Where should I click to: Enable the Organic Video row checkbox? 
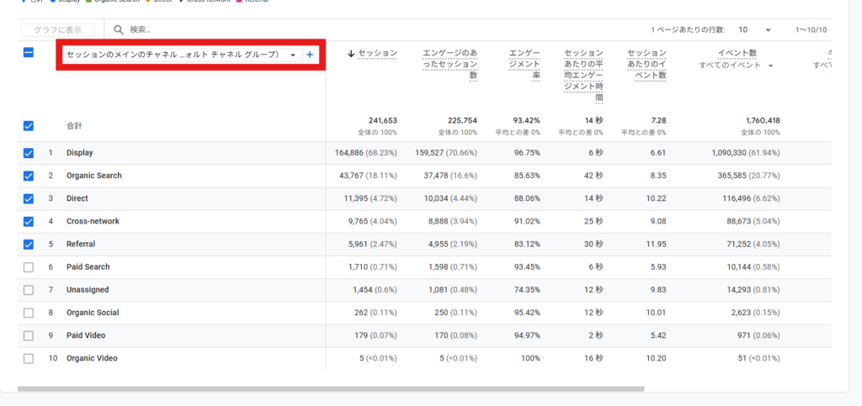[29, 358]
